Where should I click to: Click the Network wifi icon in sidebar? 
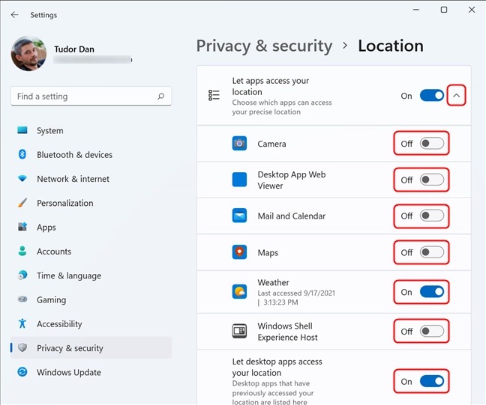pos(22,178)
